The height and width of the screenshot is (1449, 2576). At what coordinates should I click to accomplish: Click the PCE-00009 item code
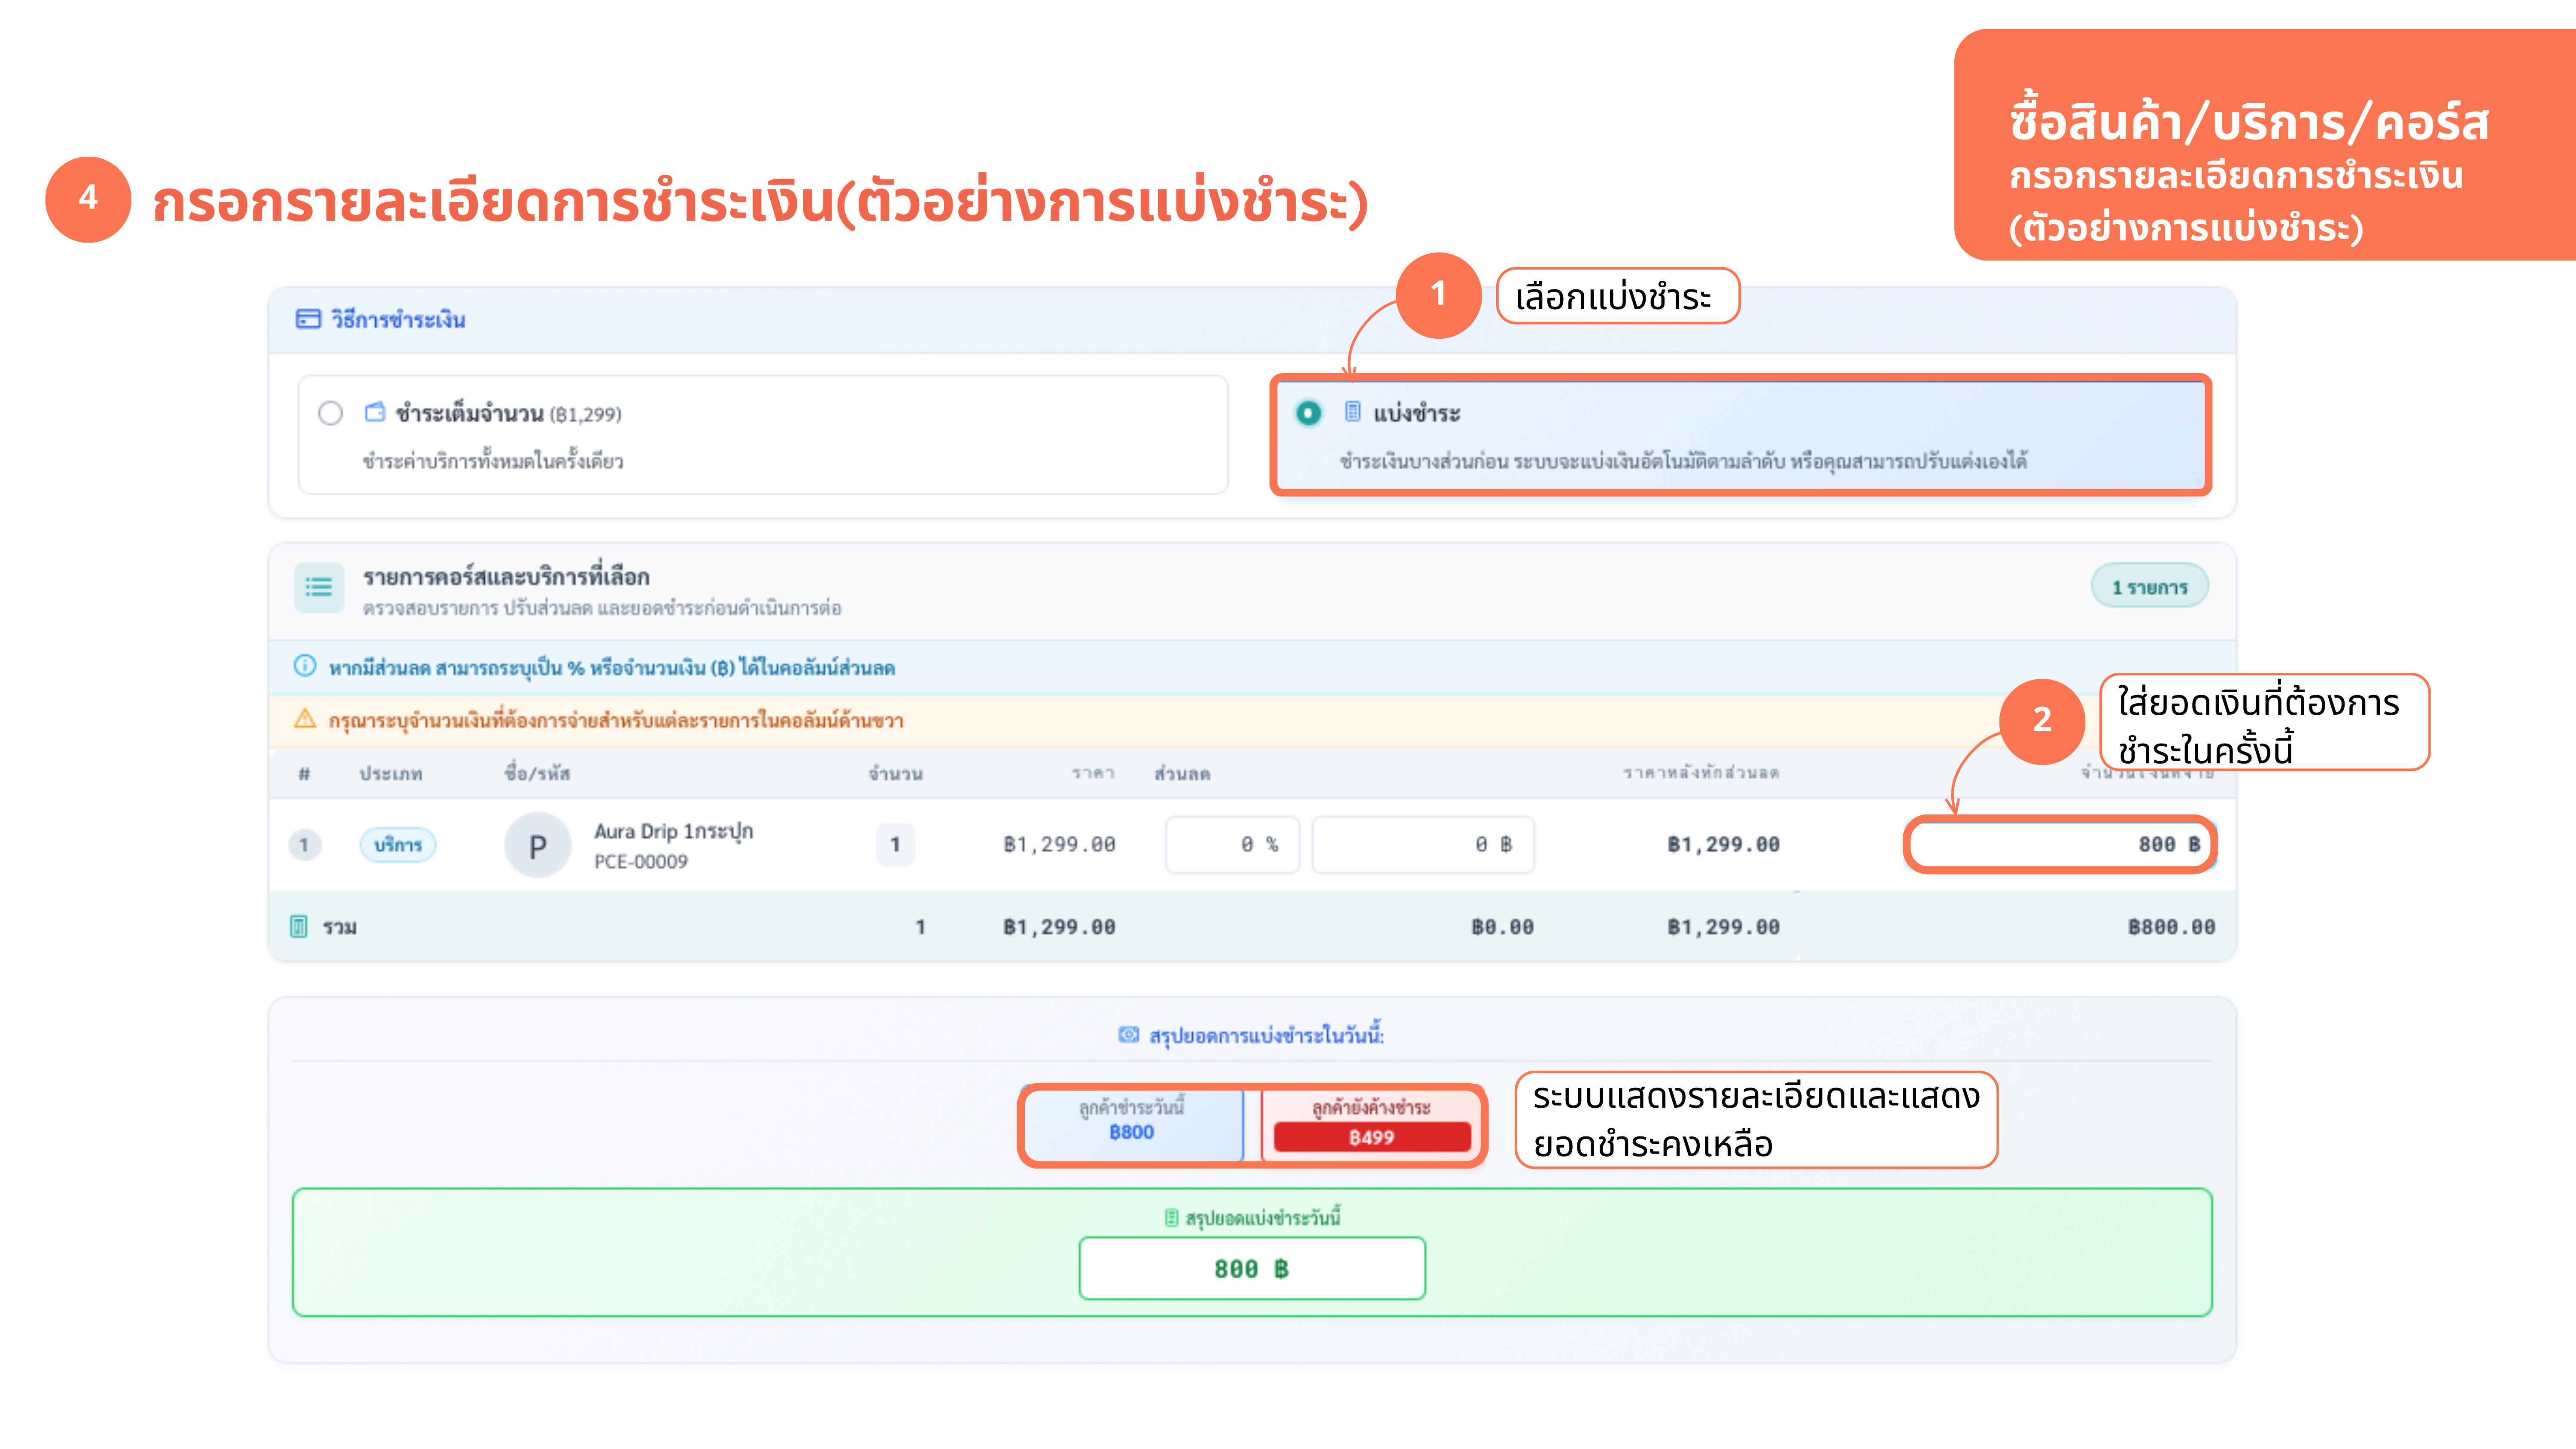pos(641,862)
